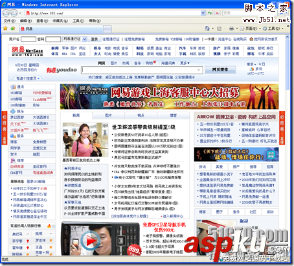Viewport: 294px width, 266px height.
Task: Expand the youdao search box suggestion arrow
Action: 199,70
